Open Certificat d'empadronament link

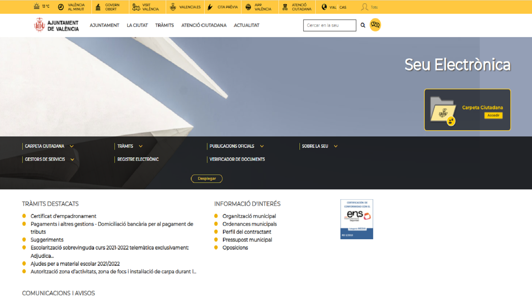[x=63, y=216]
